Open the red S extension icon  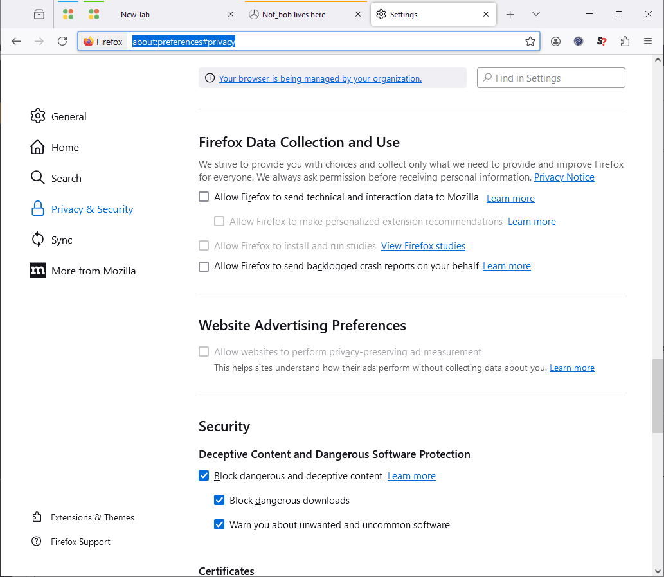[x=601, y=42]
